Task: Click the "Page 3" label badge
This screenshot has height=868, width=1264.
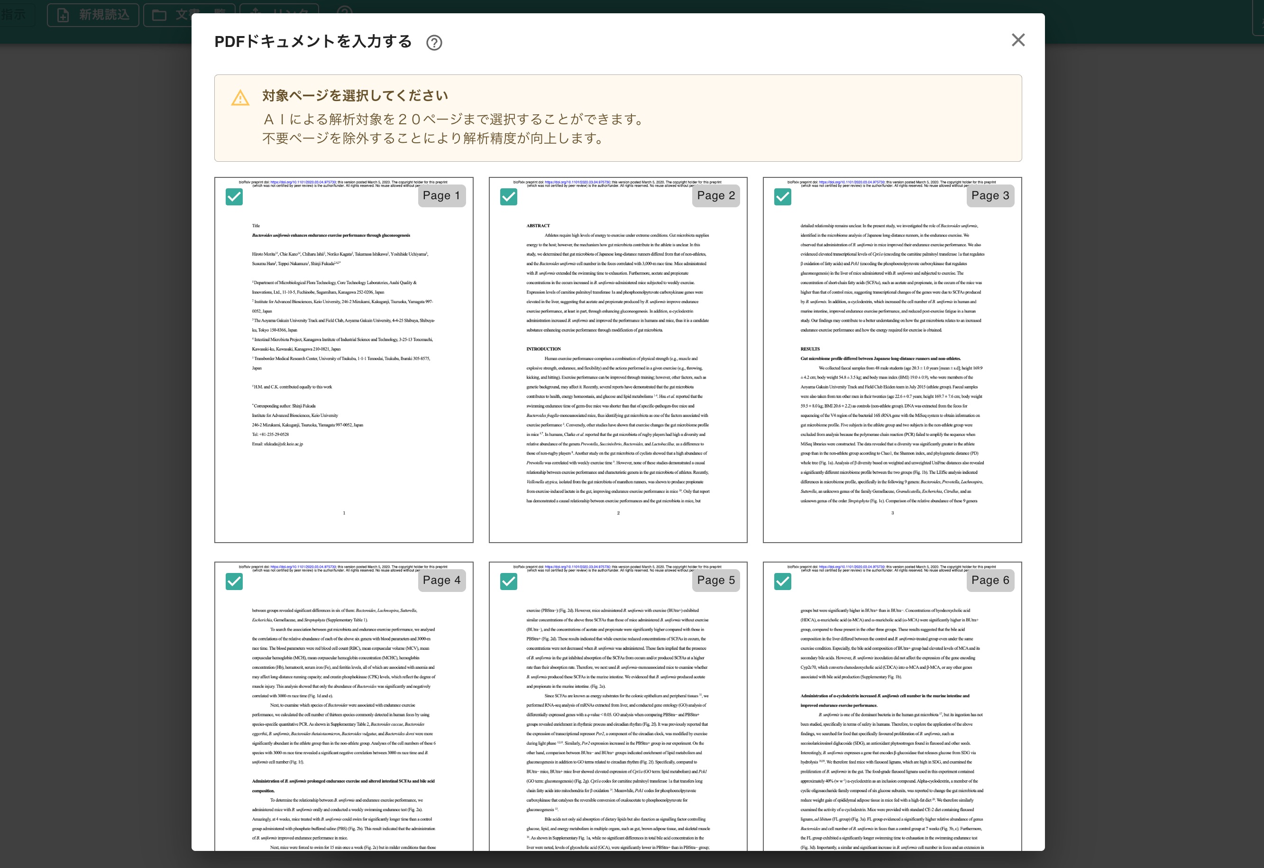Action: pyautogui.click(x=990, y=195)
